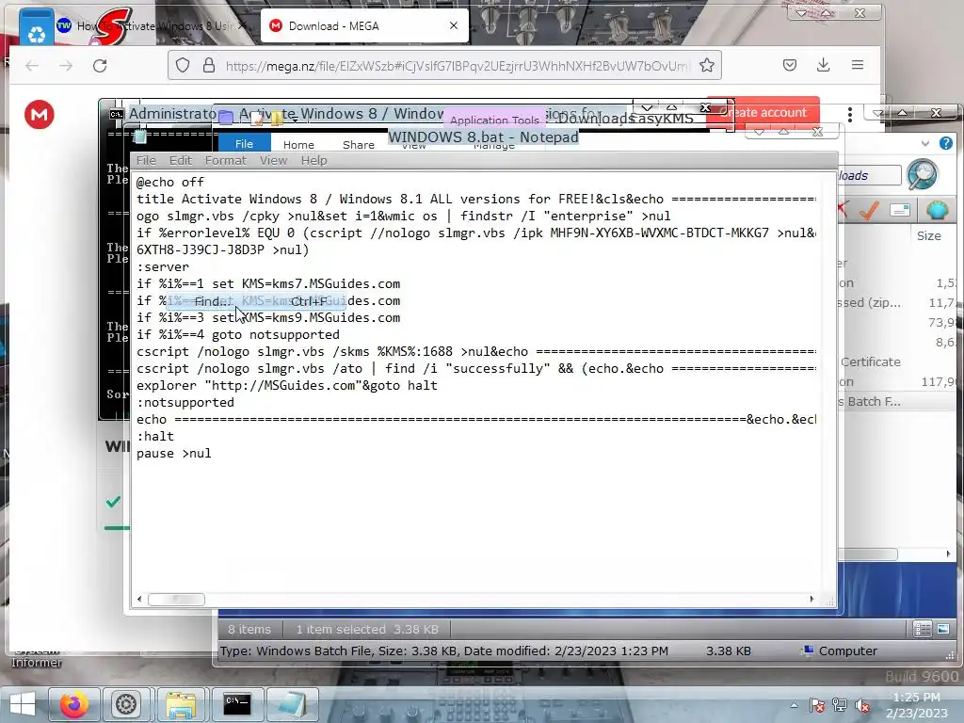
Task: Click the muted volume tray icon
Action: 862,705
